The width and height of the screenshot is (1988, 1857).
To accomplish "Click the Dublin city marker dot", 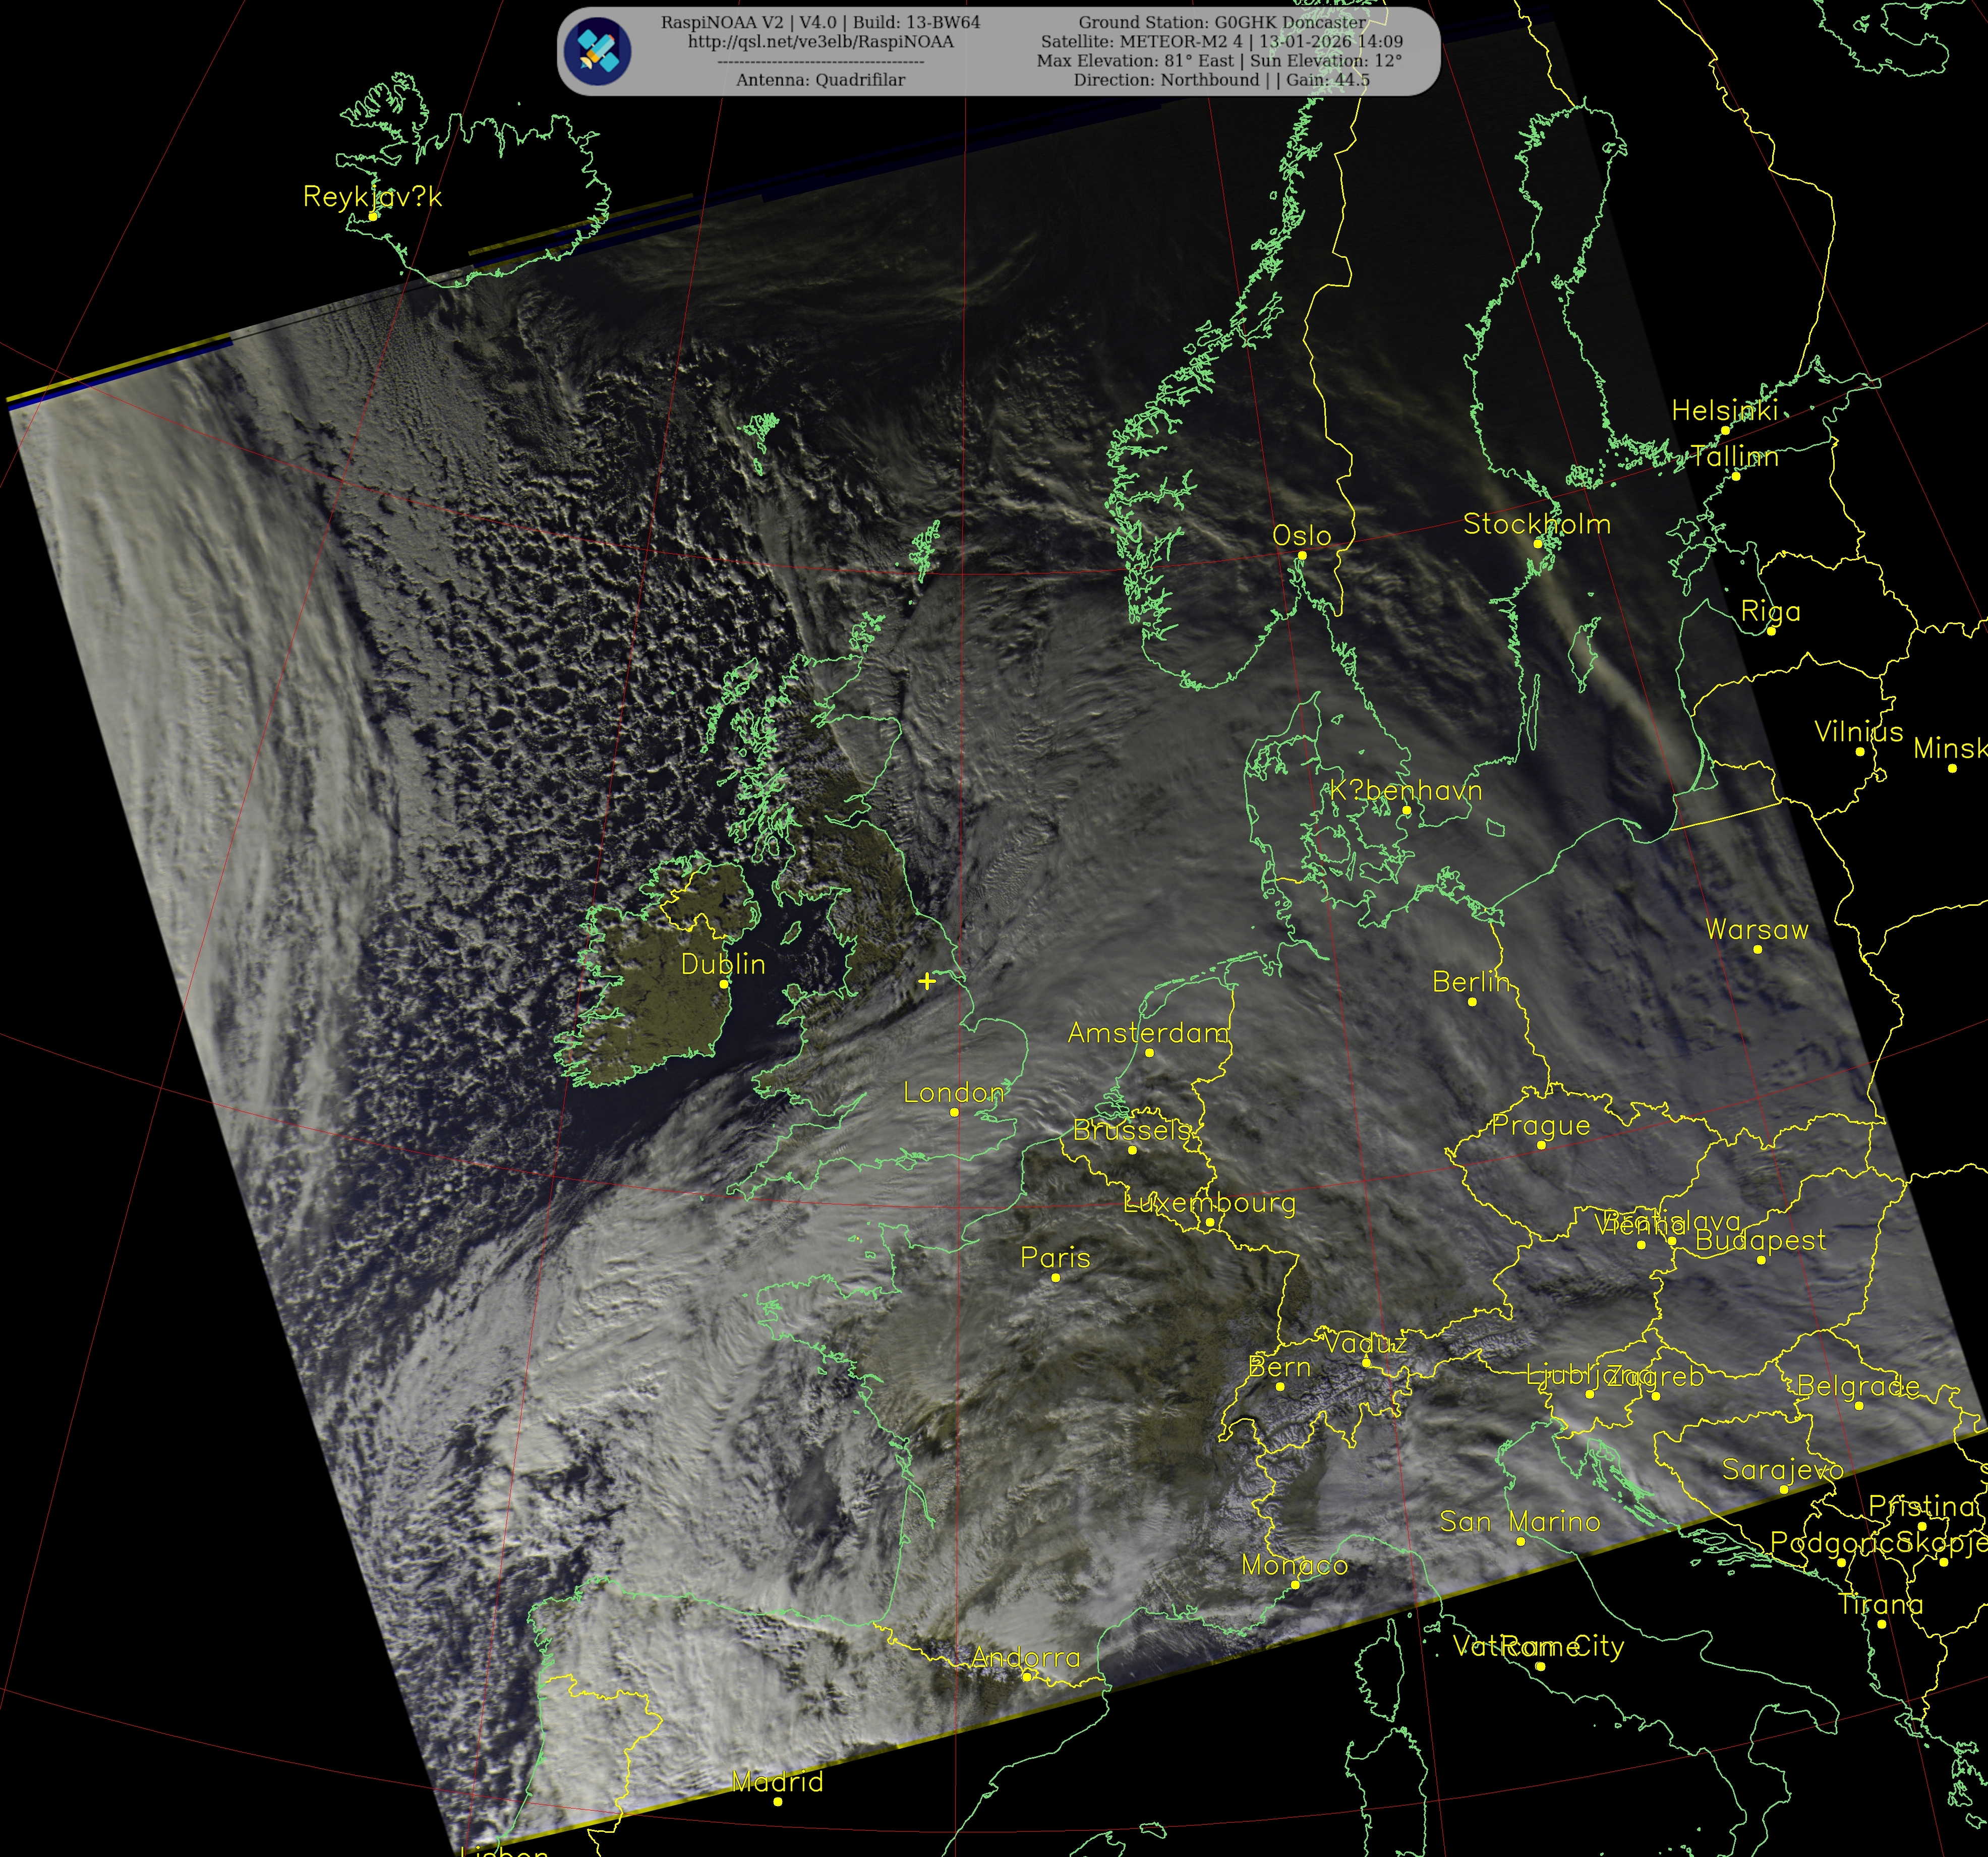I will tap(724, 984).
